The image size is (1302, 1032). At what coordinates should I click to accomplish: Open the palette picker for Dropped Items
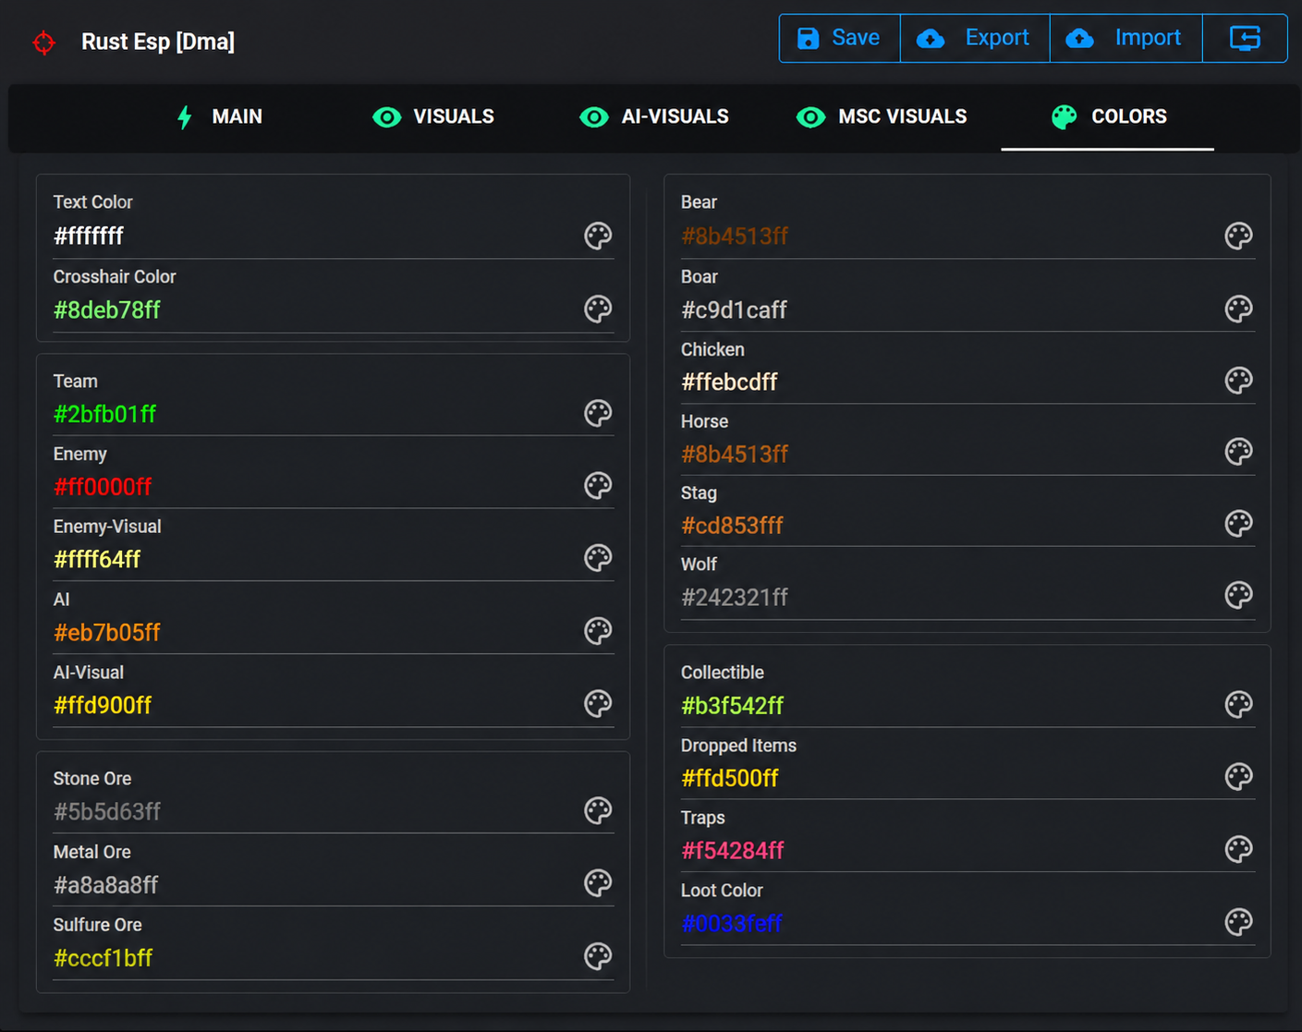coord(1238,777)
